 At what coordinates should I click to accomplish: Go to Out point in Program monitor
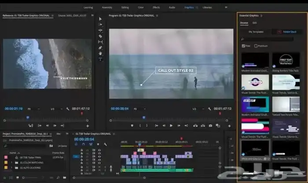click(x=186, y=125)
